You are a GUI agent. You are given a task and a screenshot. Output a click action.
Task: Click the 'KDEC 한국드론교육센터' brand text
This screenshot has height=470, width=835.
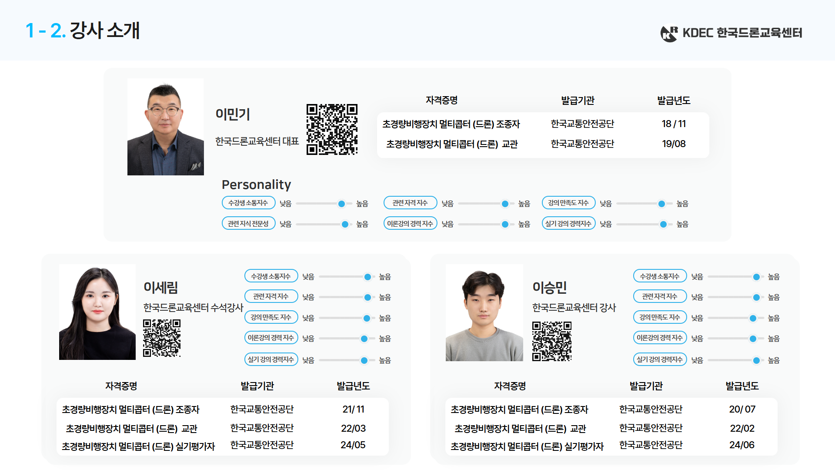(x=742, y=33)
